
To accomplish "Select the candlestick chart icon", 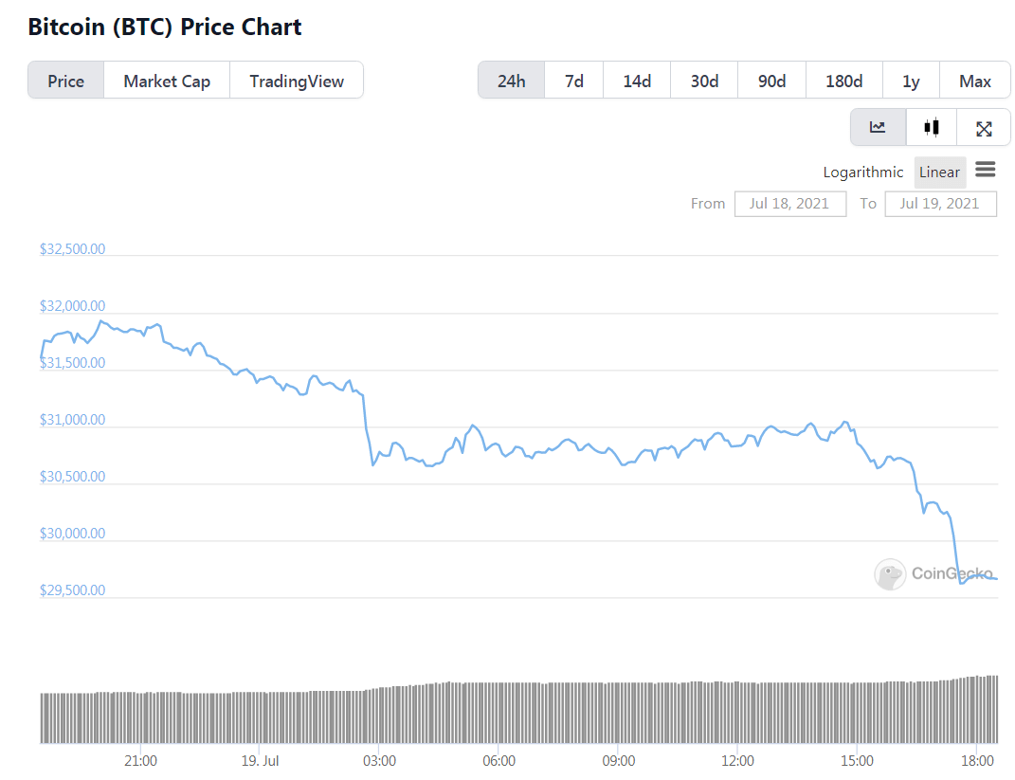I will click(x=932, y=128).
